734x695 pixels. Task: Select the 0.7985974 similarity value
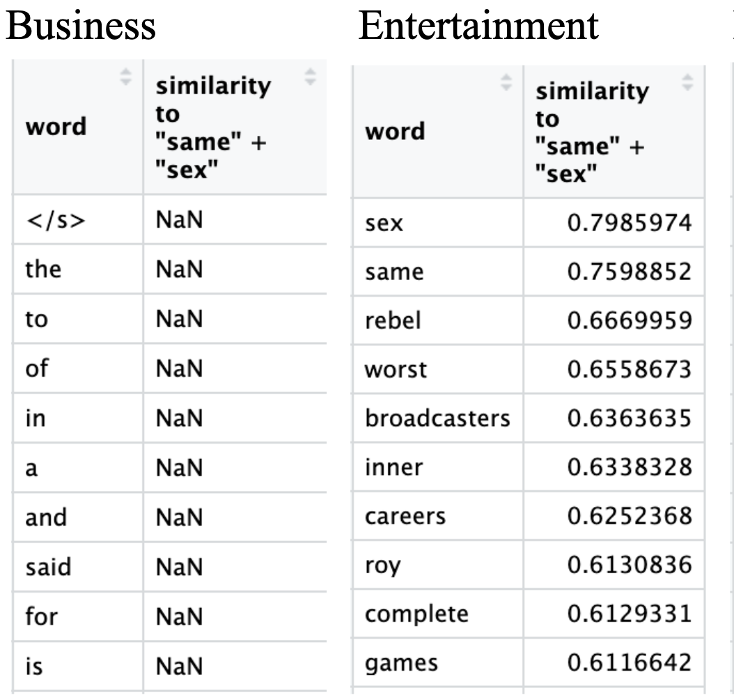pyautogui.click(x=629, y=223)
